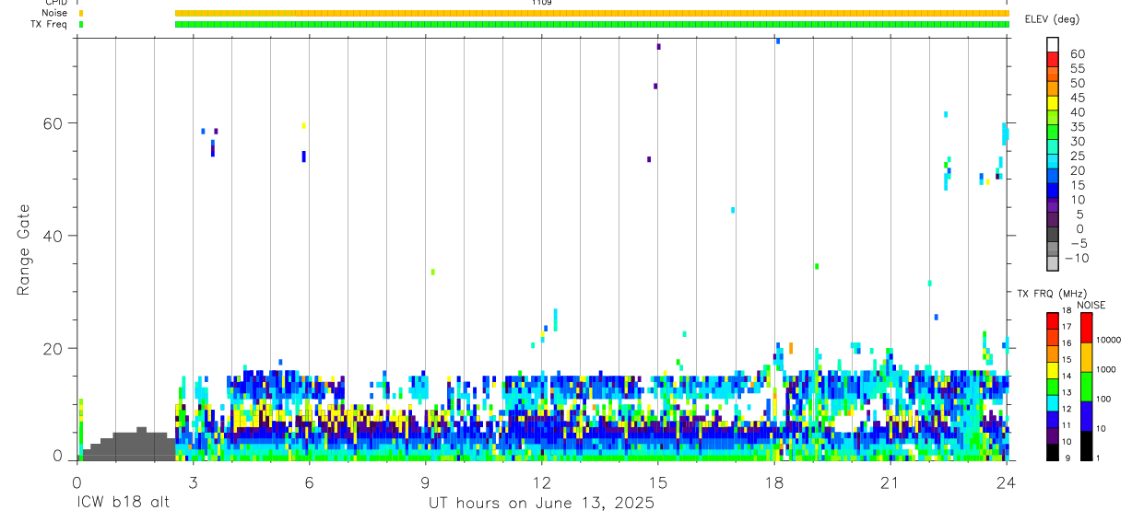Click the ELEV colorbar tick label '45'
The width and height of the screenshot is (1132, 522).
(1077, 98)
